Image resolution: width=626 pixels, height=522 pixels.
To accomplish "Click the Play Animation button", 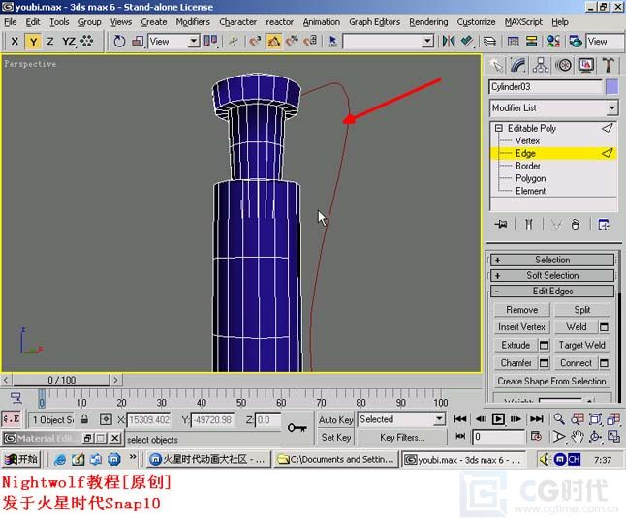I will click(x=498, y=419).
